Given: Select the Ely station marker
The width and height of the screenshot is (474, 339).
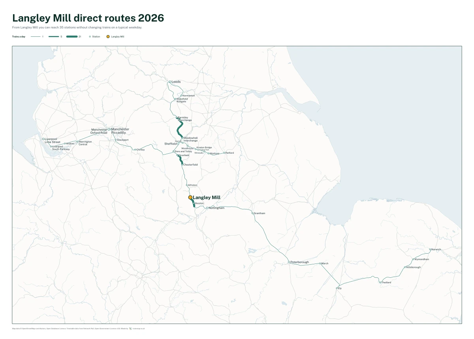Looking at the screenshot, I should [337, 288].
